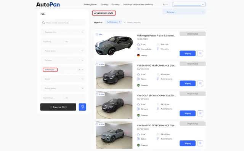This screenshot has width=244, height=151.
Task: Open the Zapisane filtry dropdown
Action: [x=63, y=32]
